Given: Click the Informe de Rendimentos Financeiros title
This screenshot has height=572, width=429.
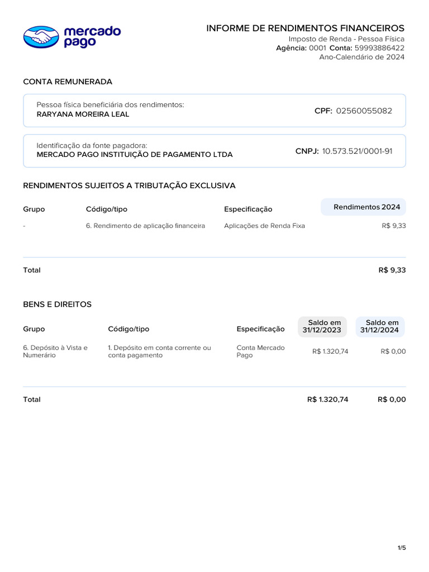Looking at the screenshot, I should pyautogui.click(x=305, y=28).
